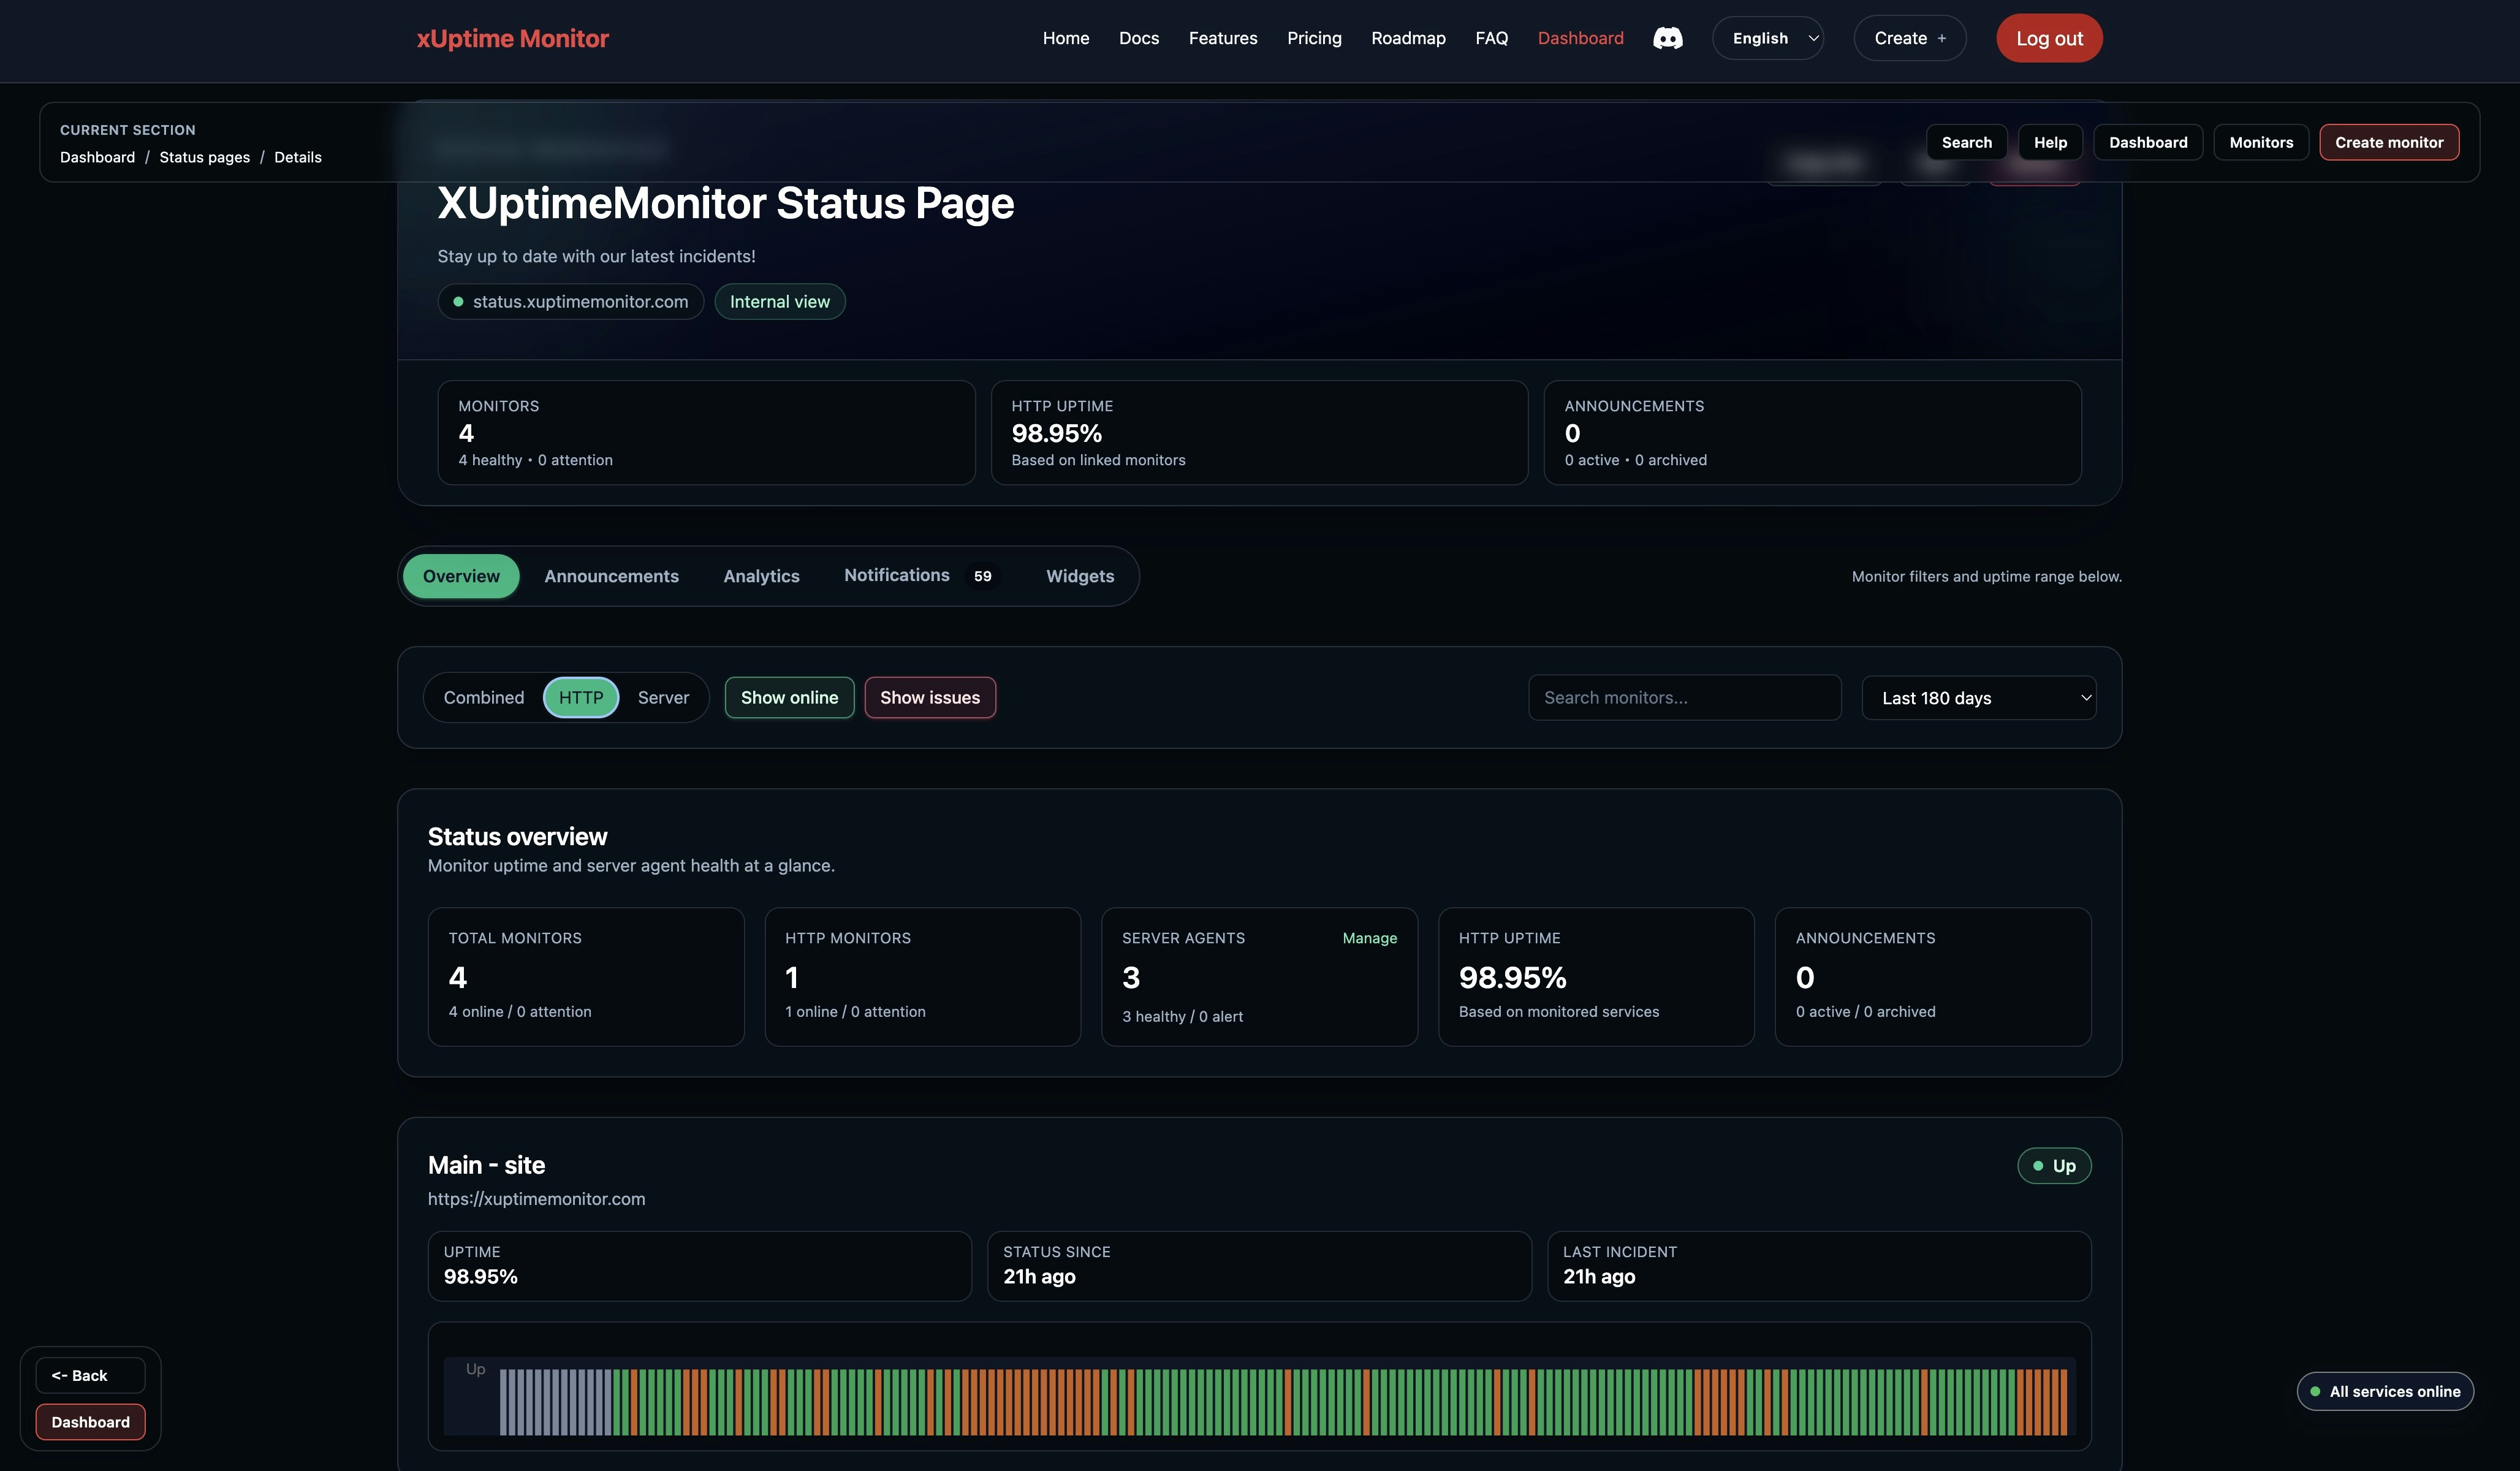Select the Overview tab
2520x1471 pixels.
461,576
